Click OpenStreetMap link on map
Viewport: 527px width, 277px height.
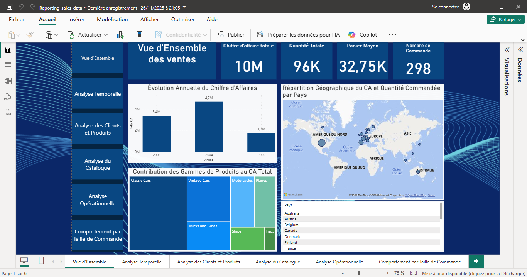tap(415, 196)
